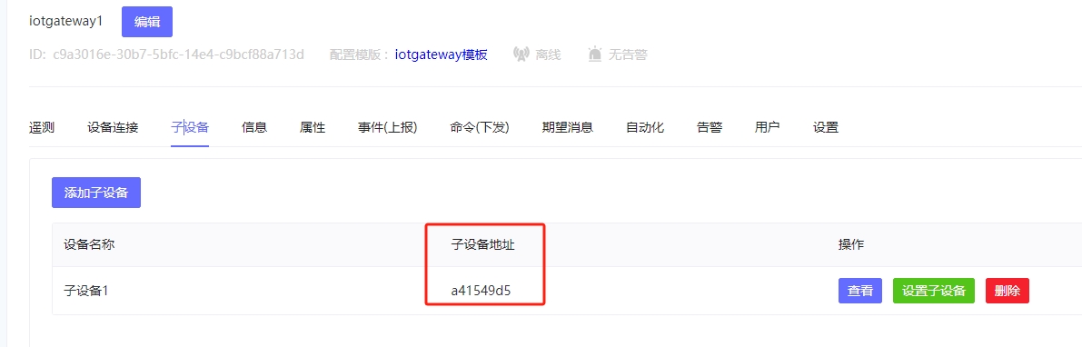The width and height of the screenshot is (1082, 347).
Task: Go to the 事件(上报) tab
Action: [x=387, y=127]
